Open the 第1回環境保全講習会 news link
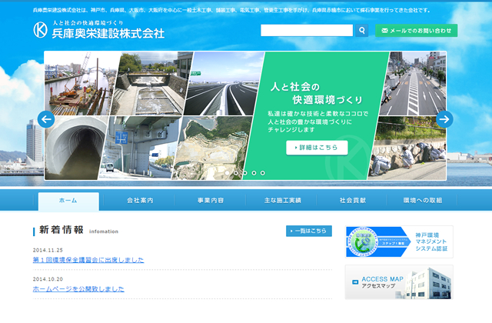Screen dimensions: 492x323 click(x=88, y=260)
